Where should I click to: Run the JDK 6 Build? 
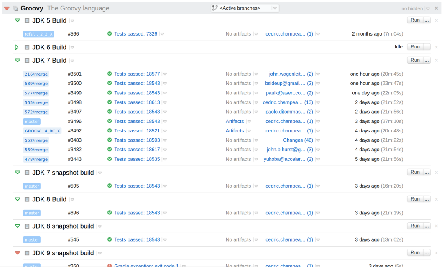(x=415, y=47)
